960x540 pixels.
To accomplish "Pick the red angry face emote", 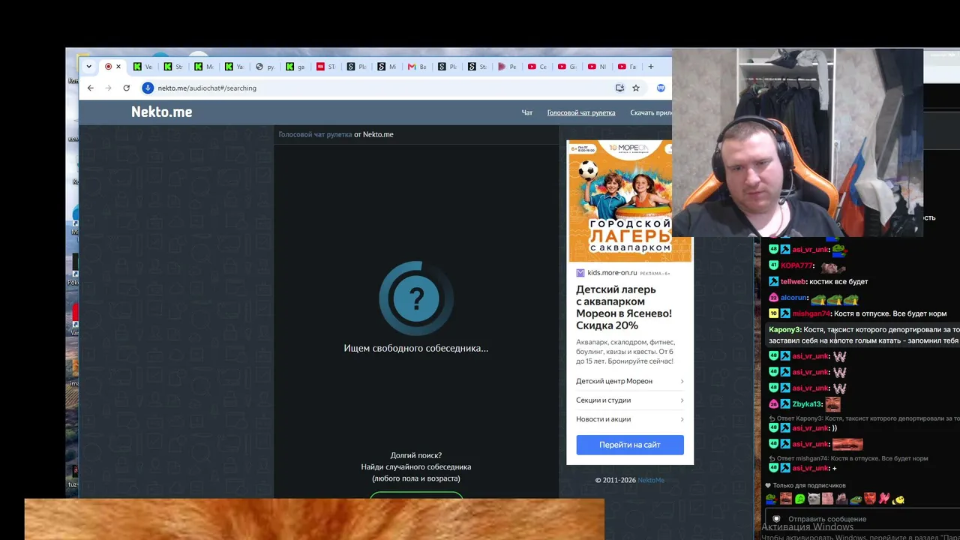I will tap(870, 499).
